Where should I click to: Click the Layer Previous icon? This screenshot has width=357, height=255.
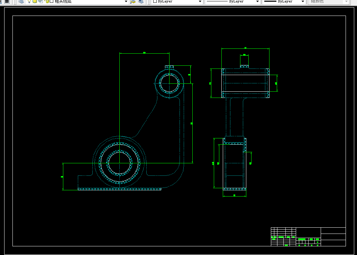141,2
